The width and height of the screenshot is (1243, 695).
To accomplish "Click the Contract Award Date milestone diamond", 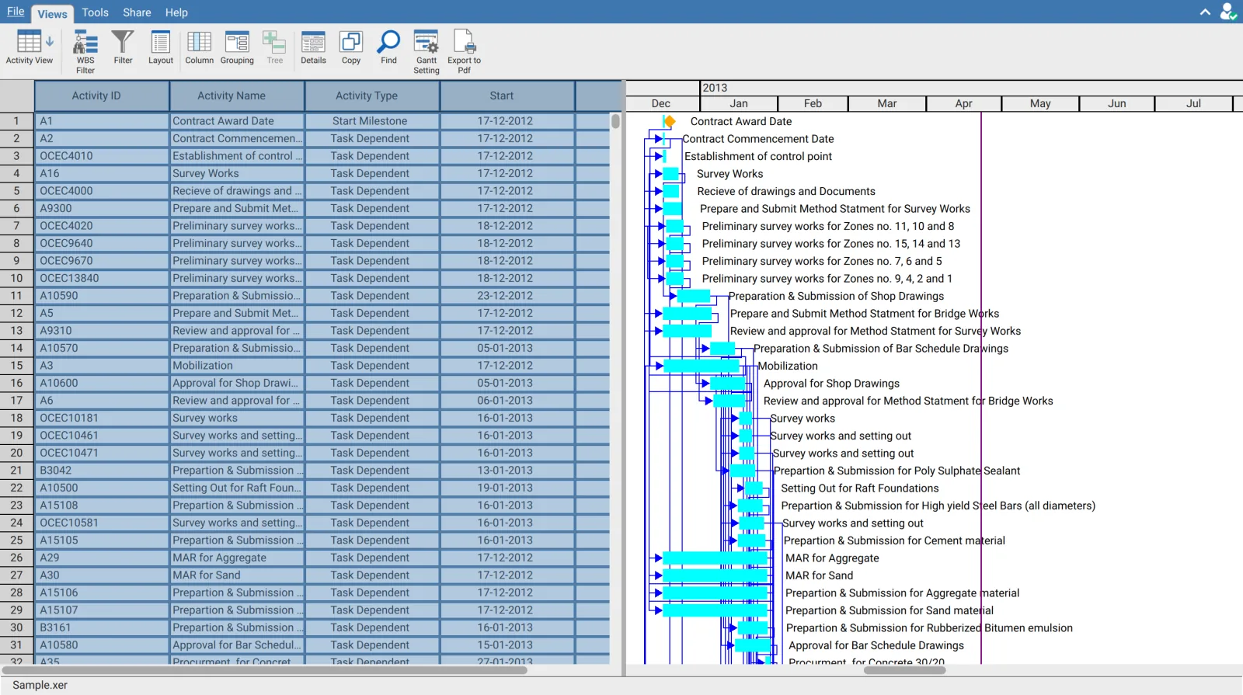I will [670, 121].
